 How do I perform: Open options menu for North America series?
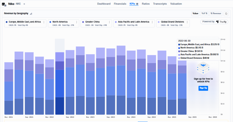click(76, 22)
